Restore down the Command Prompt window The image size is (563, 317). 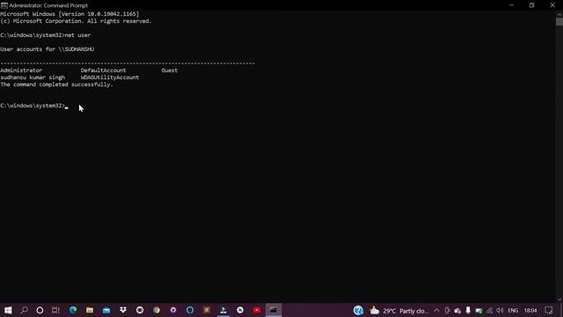531,5
